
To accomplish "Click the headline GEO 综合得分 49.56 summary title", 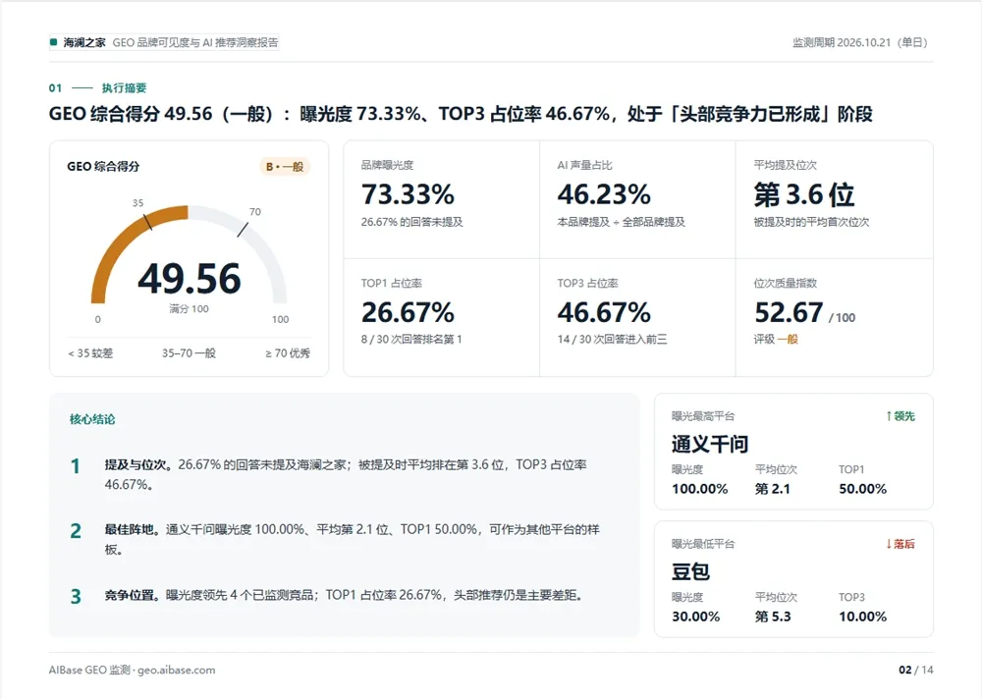I will pos(461,114).
